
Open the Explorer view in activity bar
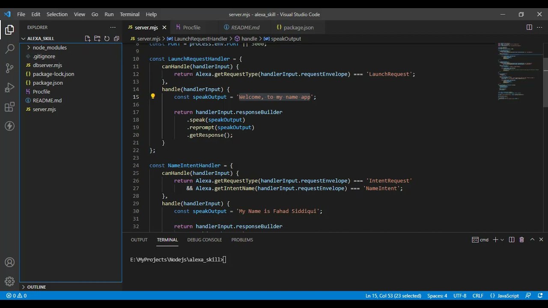9,30
